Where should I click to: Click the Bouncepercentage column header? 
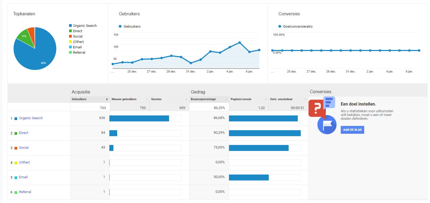coord(203,99)
